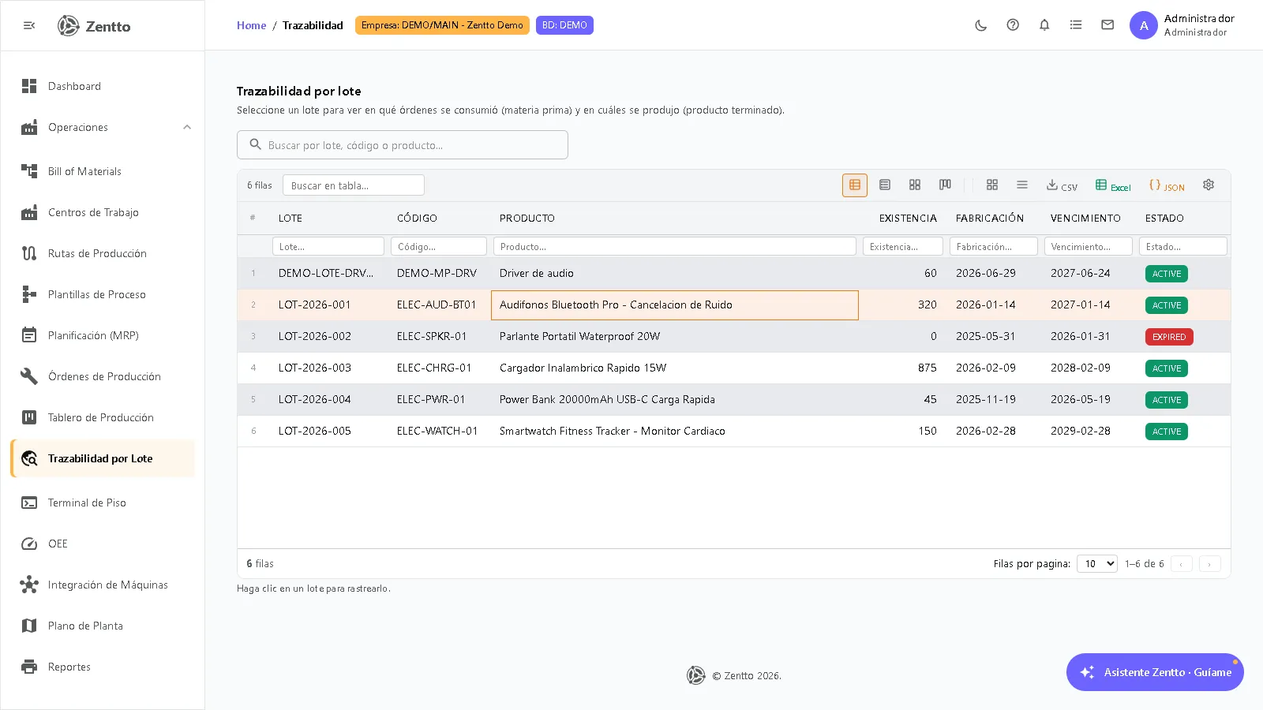Click the three-lines density icon in toolbar
The height and width of the screenshot is (710, 1263).
pyautogui.click(x=1022, y=185)
